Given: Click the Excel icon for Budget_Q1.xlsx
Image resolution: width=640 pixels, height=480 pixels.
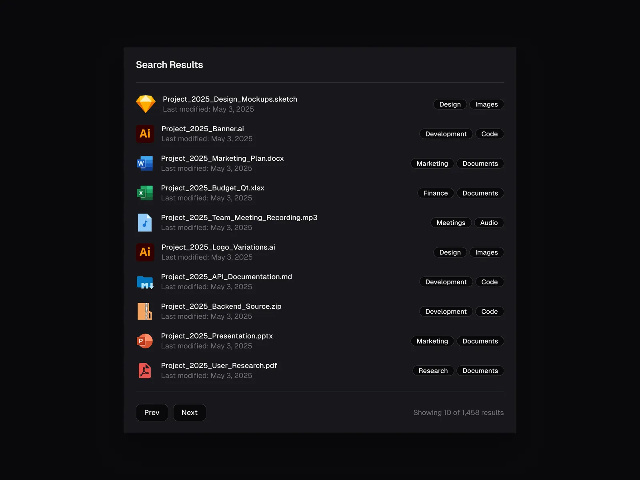Looking at the screenshot, I should [x=145, y=193].
